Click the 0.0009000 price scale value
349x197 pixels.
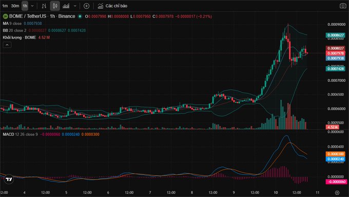click(336, 24)
